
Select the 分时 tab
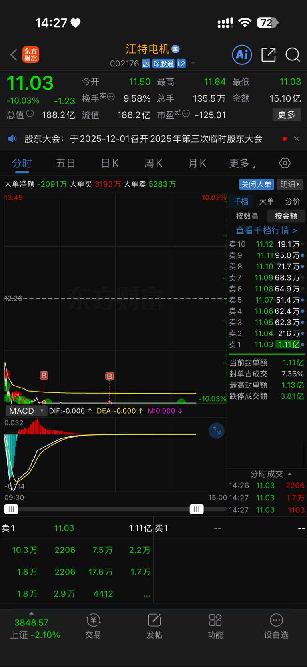(x=22, y=163)
